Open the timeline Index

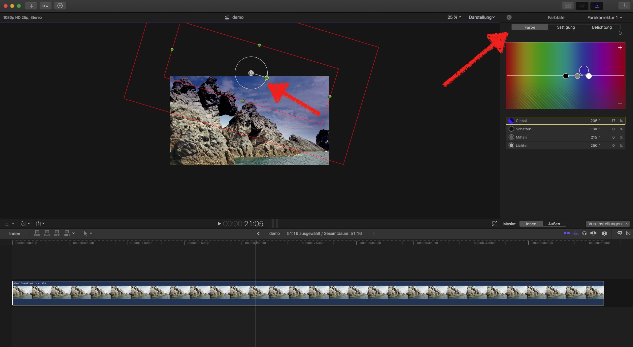click(15, 234)
